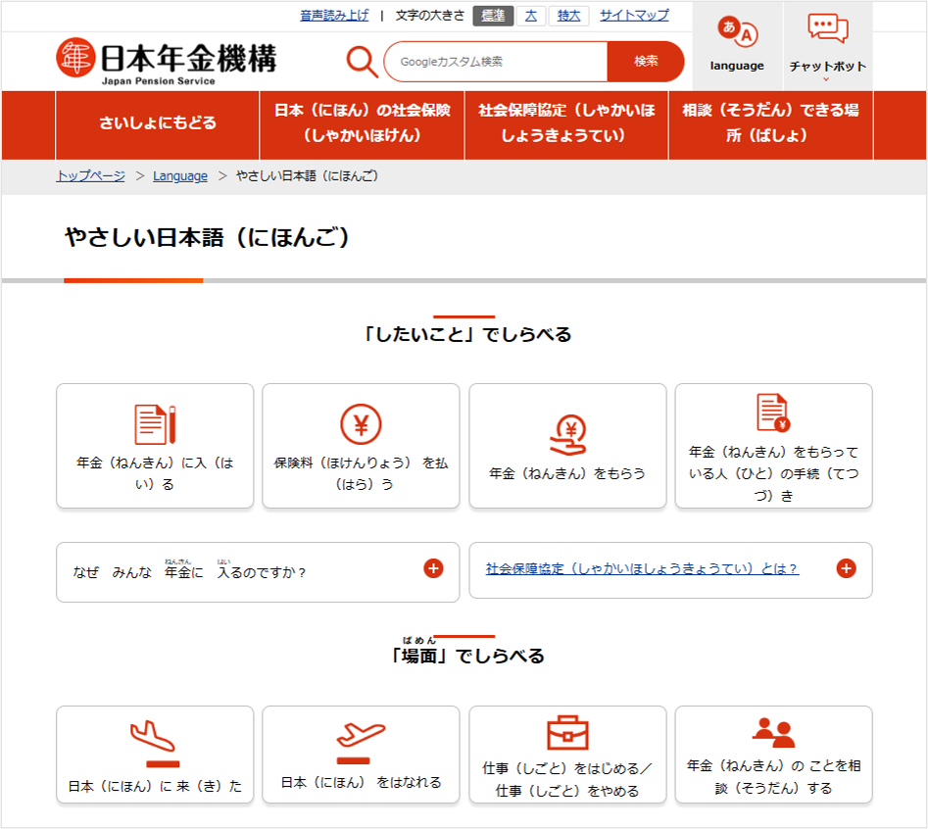The height and width of the screenshot is (829, 928).
Task: Open the 音声読み上げ link
Action: [335, 15]
